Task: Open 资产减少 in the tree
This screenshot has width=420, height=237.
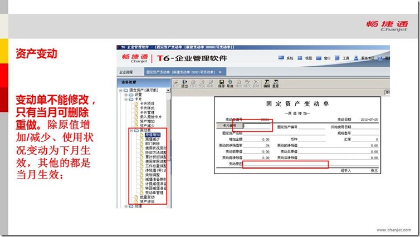Action: 147,126
